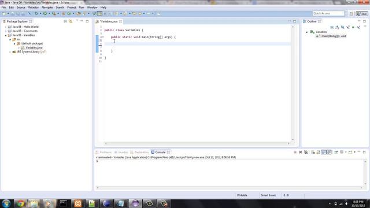
Task: Expand Java 05 - Comments project
Action: tap(6, 31)
